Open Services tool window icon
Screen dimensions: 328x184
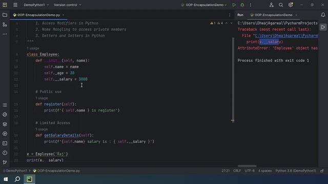point(5,134)
